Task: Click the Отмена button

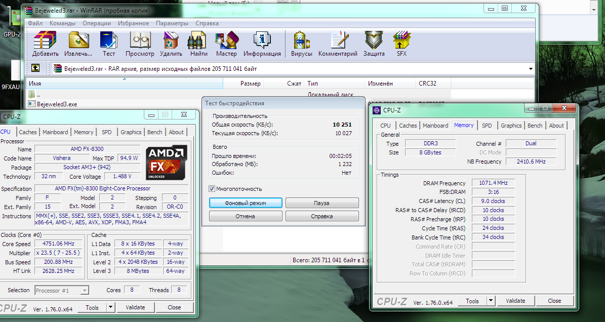Action: [x=246, y=216]
